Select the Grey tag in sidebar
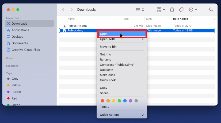Screen dimensions: 221x123 [x=13, y=79]
